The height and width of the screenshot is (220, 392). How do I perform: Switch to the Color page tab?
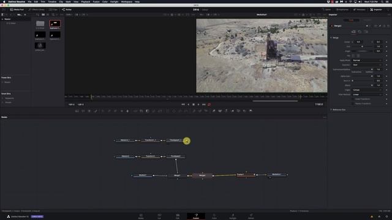(214, 216)
